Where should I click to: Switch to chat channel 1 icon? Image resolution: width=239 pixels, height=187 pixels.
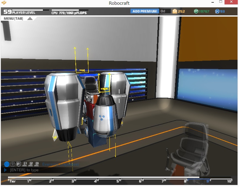point(25,164)
